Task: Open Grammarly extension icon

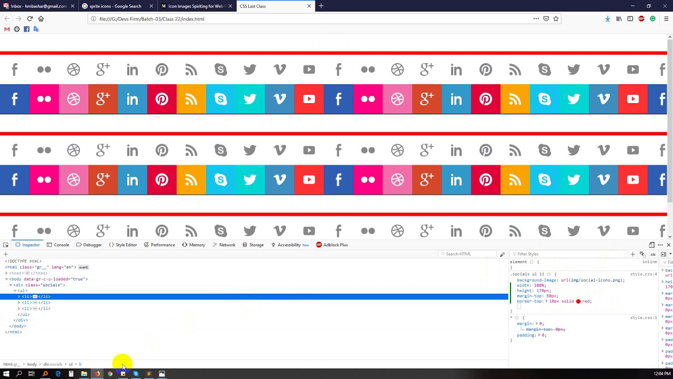Action: (652, 19)
